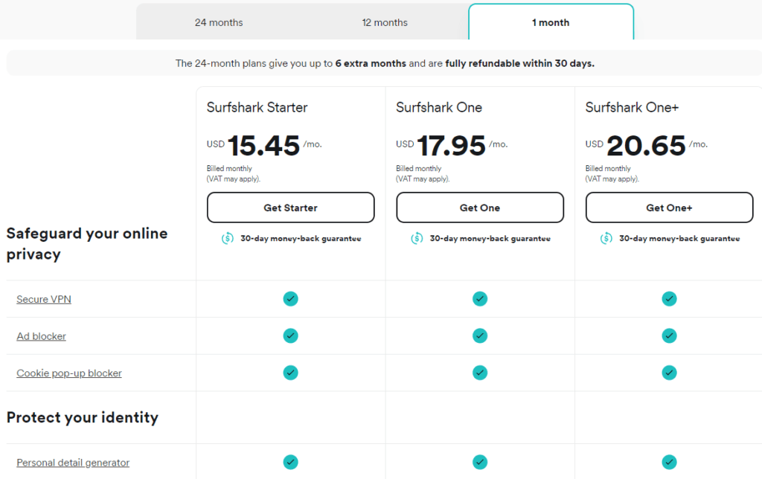Click Billed monthly text under Surfshark Starter
This screenshot has width=762, height=479.
pos(229,169)
